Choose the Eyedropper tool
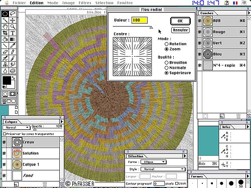The height and width of the screenshot is (188, 251). [x=13, y=46]
